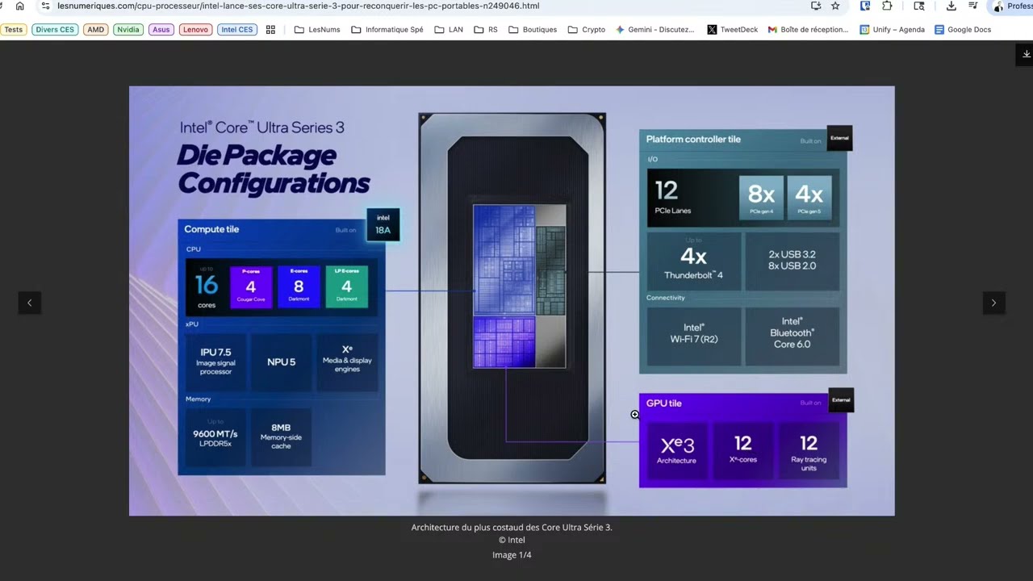Open the Divers CES bookmark group
The width and height of the screenshot is (1033, 581).
pyautogui.click(x=55, y=30)
